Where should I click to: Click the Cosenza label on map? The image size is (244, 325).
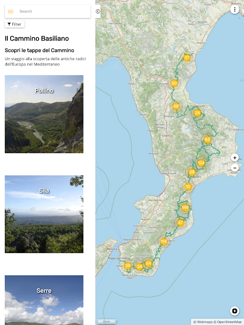(x=167, y=136)
